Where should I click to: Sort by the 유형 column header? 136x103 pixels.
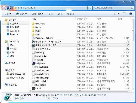[99, 19]
